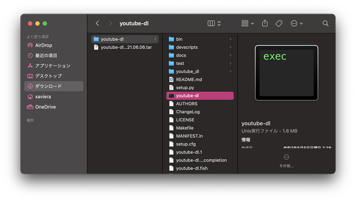Select the youtube-dl…21.06.06.tar archive
The height and width of the screenshot is (201, 356).
(x=125, y=47)
